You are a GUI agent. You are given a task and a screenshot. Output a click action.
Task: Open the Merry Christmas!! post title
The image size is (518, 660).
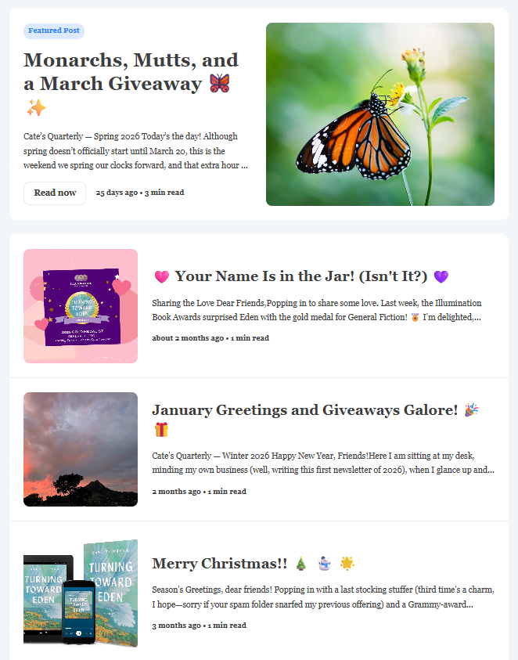tap(220, 563)
